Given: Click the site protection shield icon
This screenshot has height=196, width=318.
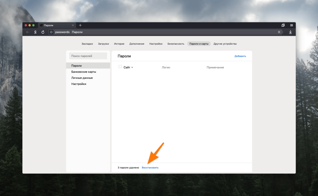Looking at the screenshot, I should (51, 32).
